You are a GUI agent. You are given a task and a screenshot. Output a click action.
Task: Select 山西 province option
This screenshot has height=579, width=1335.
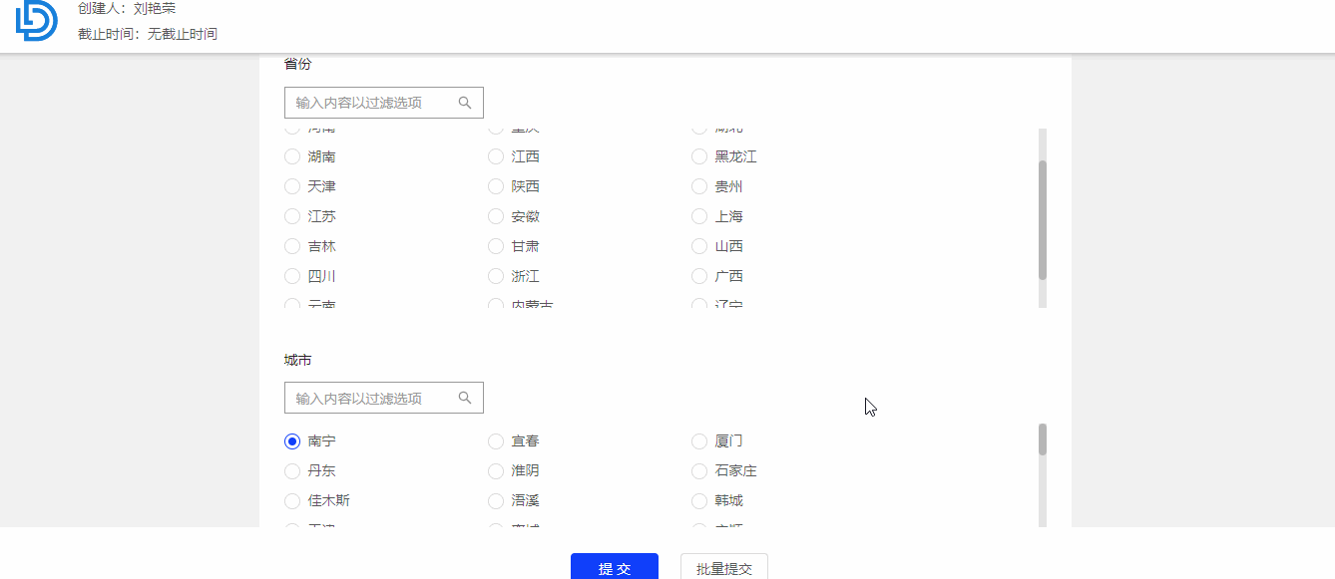pos(699,246)
